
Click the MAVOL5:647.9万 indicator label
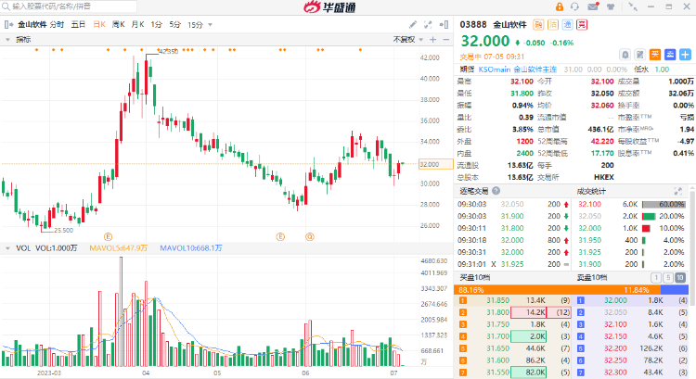[x=118, y=248]
